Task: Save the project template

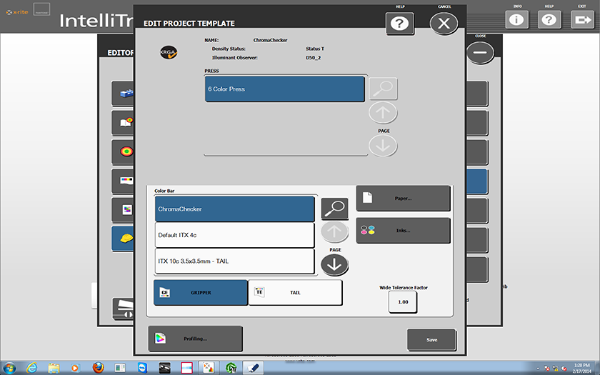Action: (431, 339)
